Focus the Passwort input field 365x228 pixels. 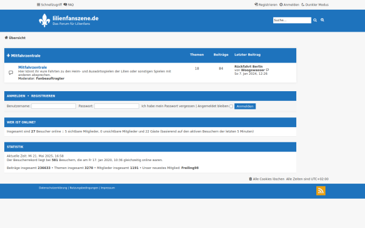point(117,106)
